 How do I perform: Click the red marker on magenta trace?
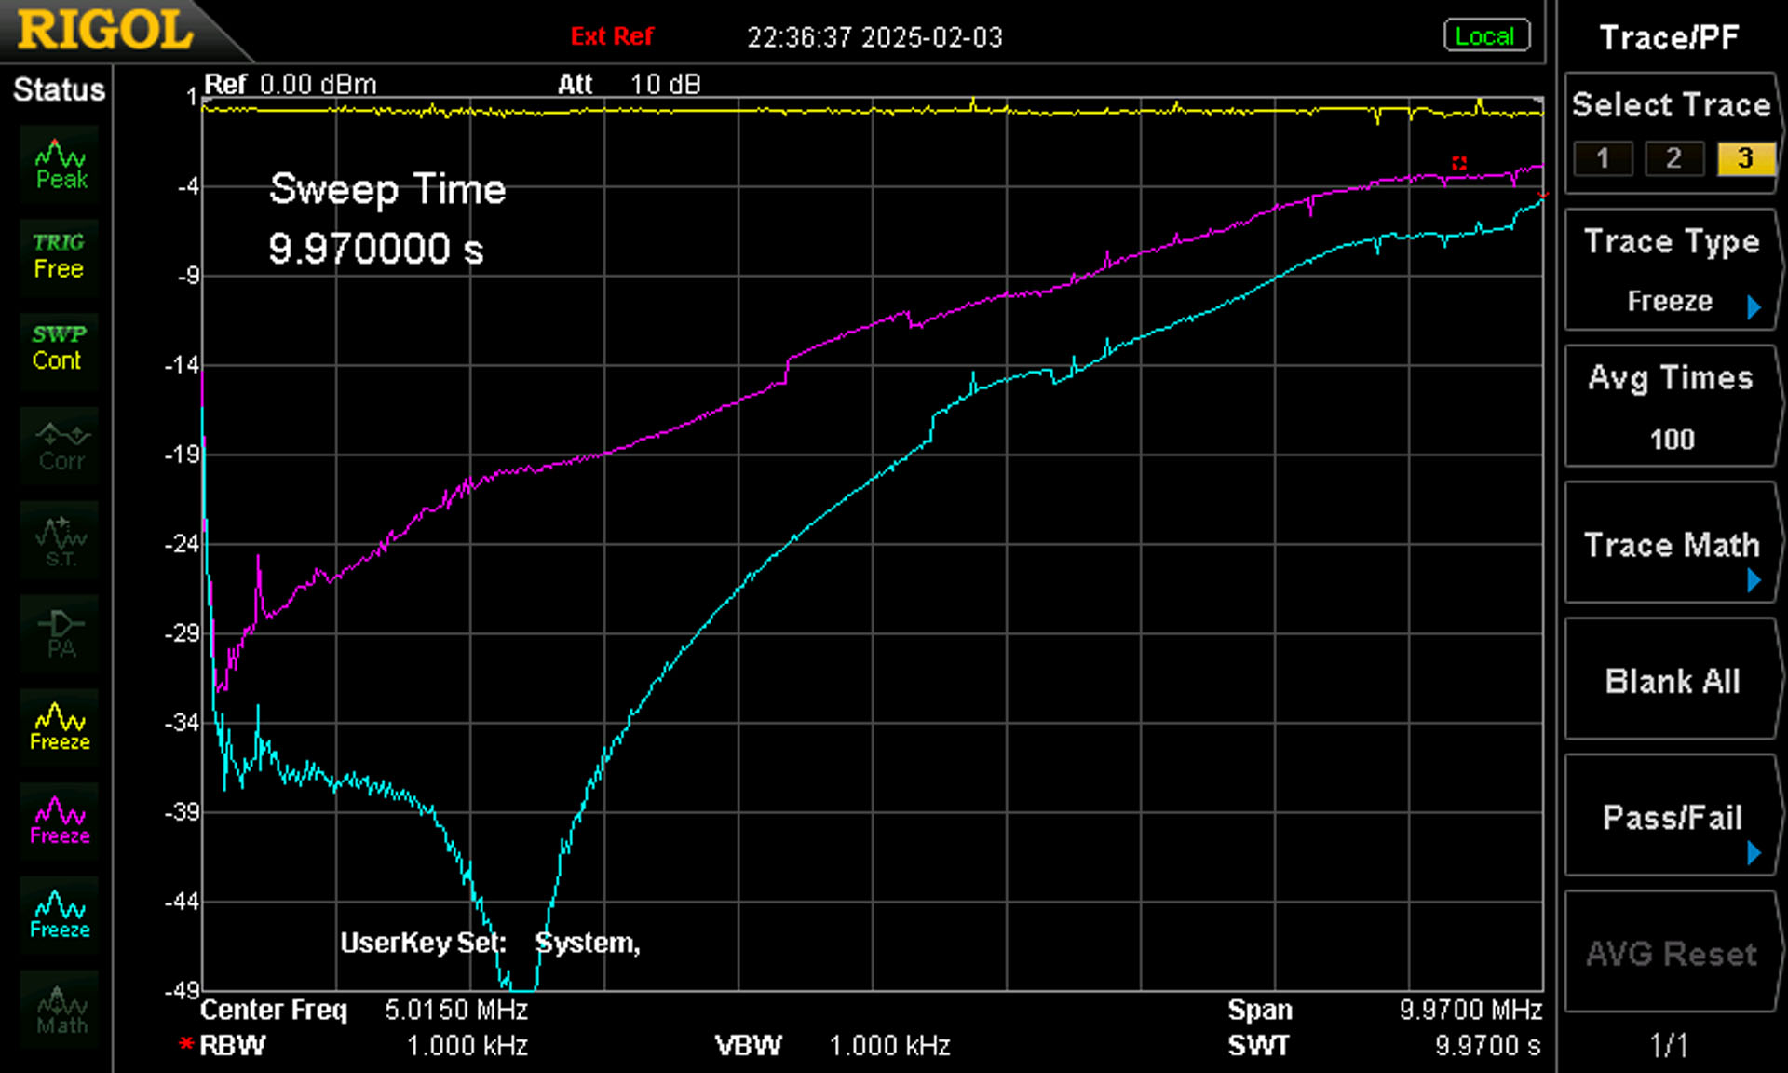click(x=1459, y=163)
